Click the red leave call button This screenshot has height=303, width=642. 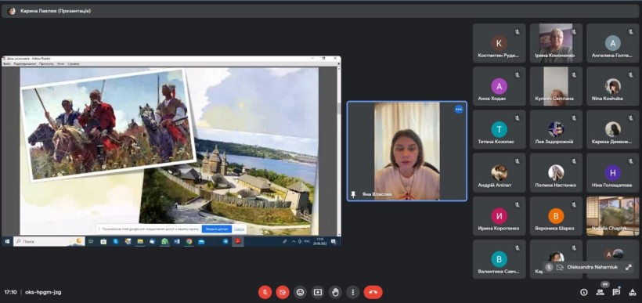pyautogui.click(x=373, y=292)
